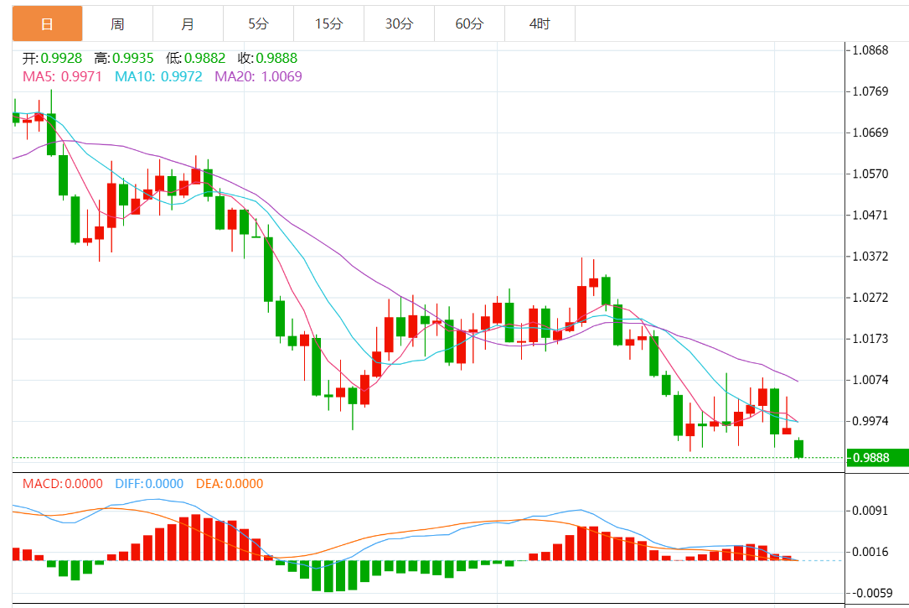Viewport: 909px width, 608px height.
Task: Click the latest green candlestick at chart's right end
Action: click(799, 449)
